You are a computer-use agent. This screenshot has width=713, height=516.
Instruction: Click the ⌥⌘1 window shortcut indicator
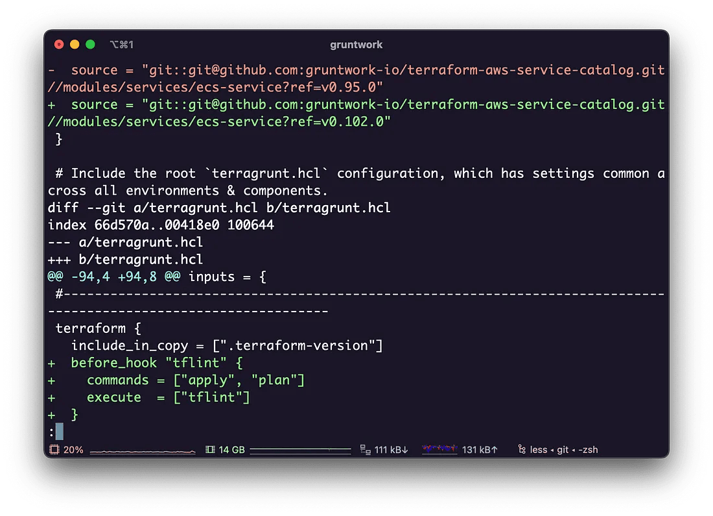[x=122, y=45]
